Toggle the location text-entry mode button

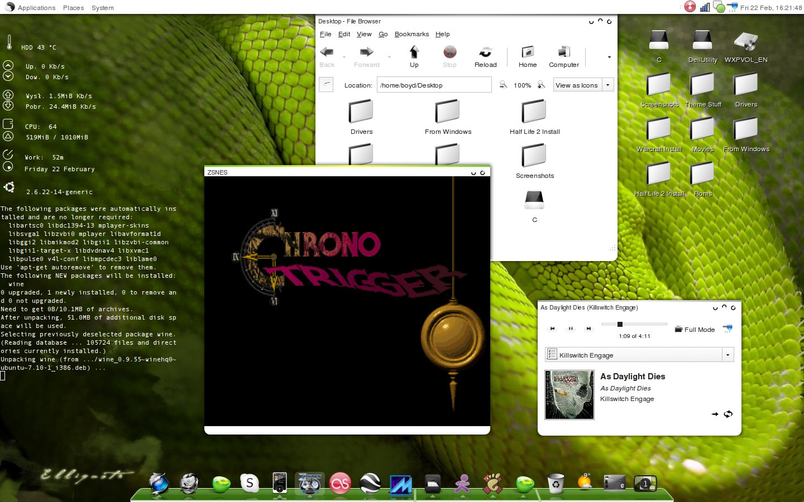click(326, 84)
